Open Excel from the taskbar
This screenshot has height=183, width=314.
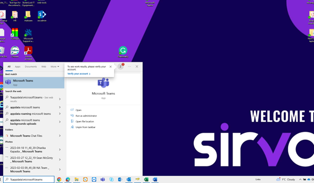[146, 179]
